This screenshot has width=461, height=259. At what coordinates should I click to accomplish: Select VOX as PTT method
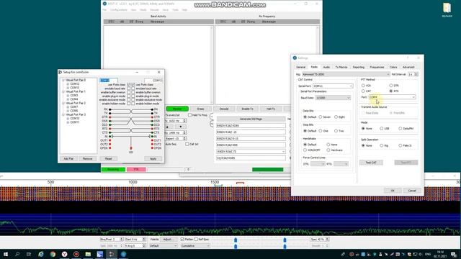pyautogui.click(x=363, y=86)
